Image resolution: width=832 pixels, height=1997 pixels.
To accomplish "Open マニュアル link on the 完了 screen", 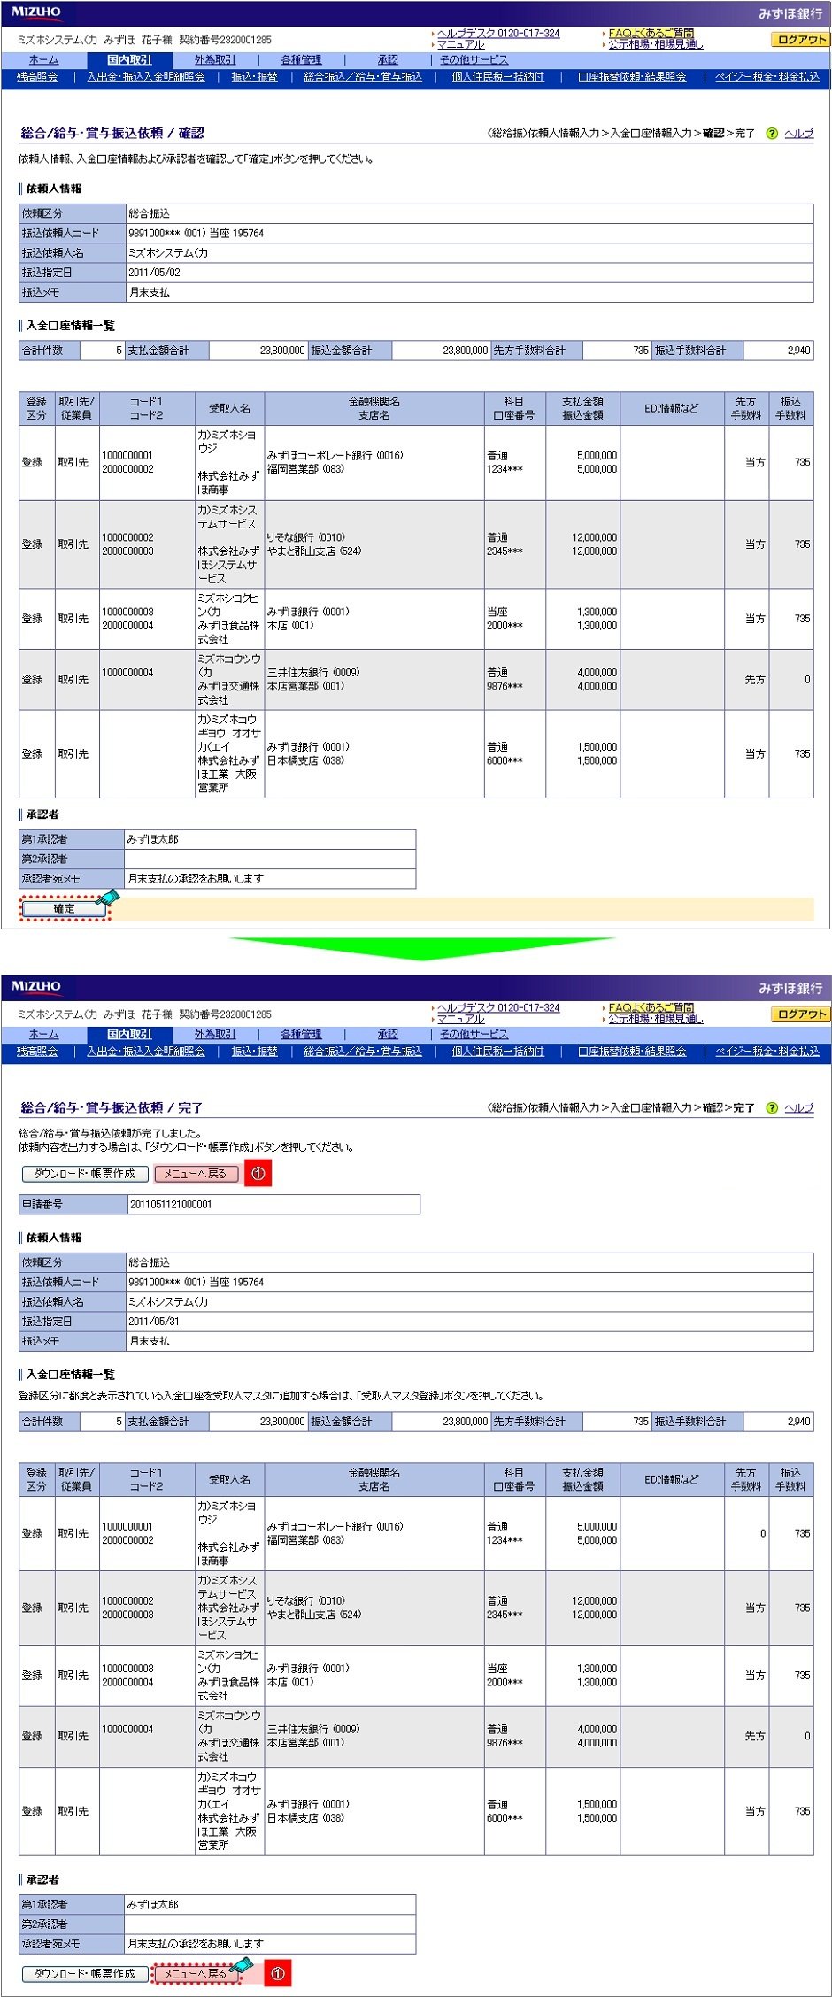I will [x=461, y=1019].
